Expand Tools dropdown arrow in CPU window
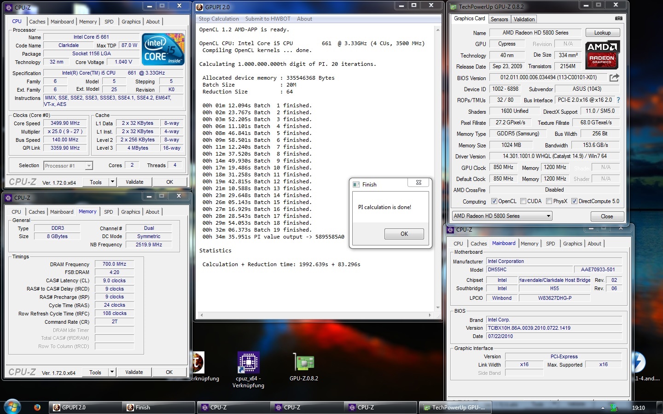 coord(112,182)
